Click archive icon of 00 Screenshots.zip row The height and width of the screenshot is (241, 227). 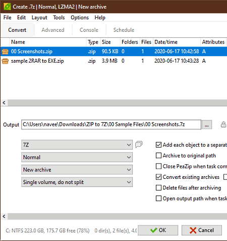click(x=5, y=52)
